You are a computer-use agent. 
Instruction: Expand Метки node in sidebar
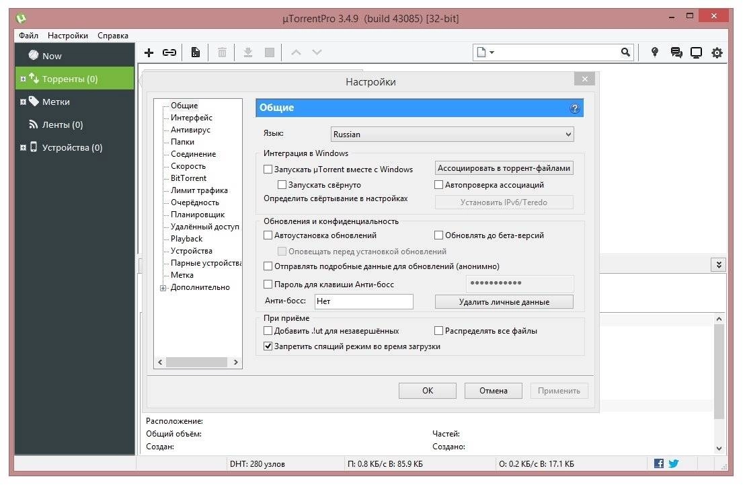pos(23,102)
